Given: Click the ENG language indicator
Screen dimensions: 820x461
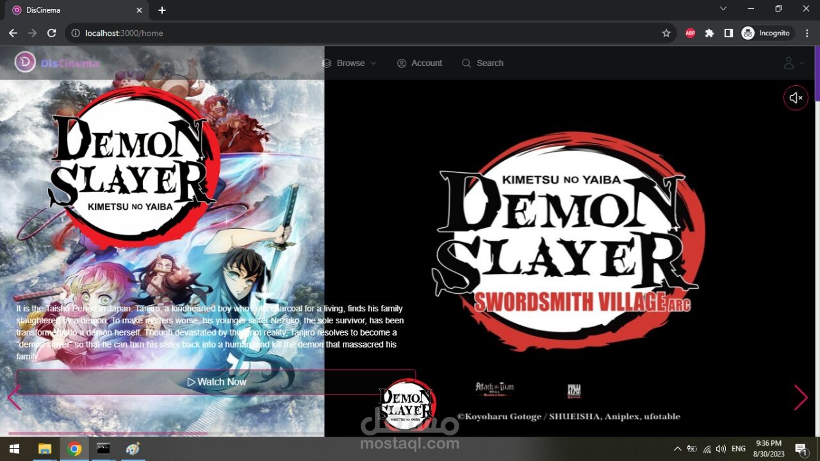Looking at the screenshot, I should tap(739, 449).
